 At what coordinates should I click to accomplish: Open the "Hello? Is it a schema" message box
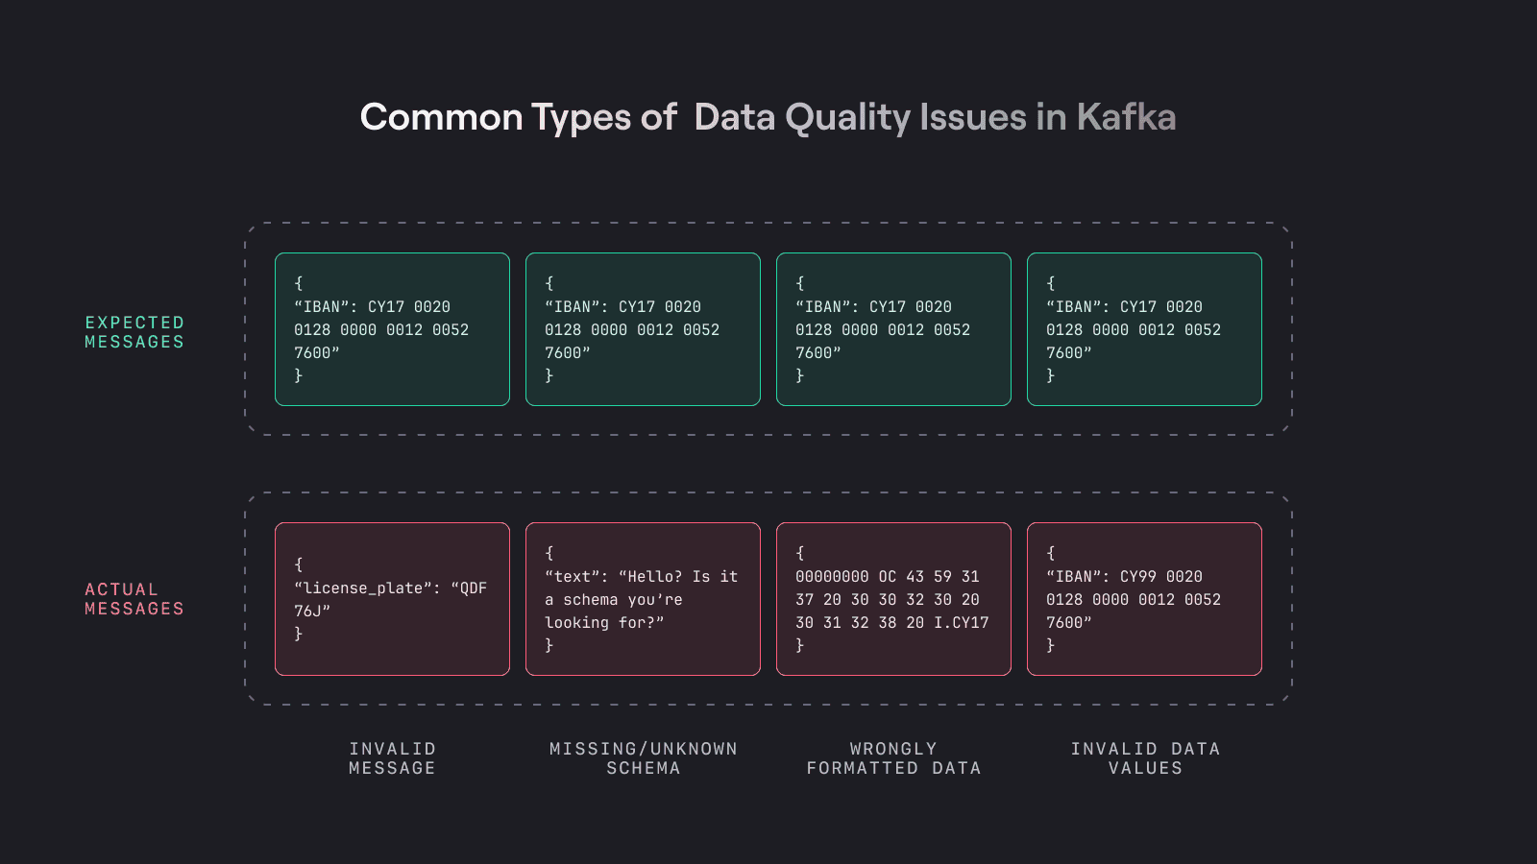click(643, 599)
